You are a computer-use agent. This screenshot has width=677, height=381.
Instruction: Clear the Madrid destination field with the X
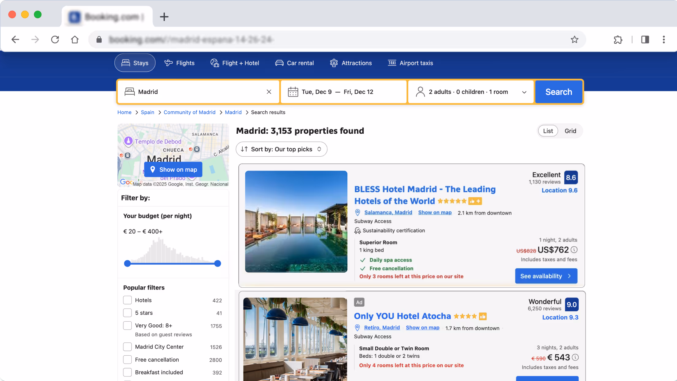[x=269, y=92]
